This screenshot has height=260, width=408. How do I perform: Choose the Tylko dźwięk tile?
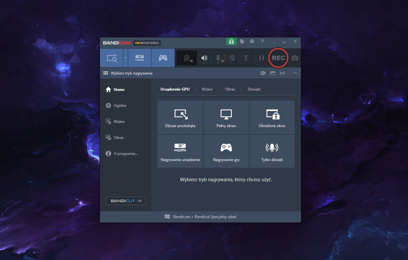(272, 151)
